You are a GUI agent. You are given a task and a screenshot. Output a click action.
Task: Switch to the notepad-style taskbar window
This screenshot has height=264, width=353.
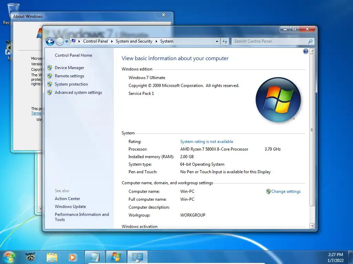[x=95, y=257]
